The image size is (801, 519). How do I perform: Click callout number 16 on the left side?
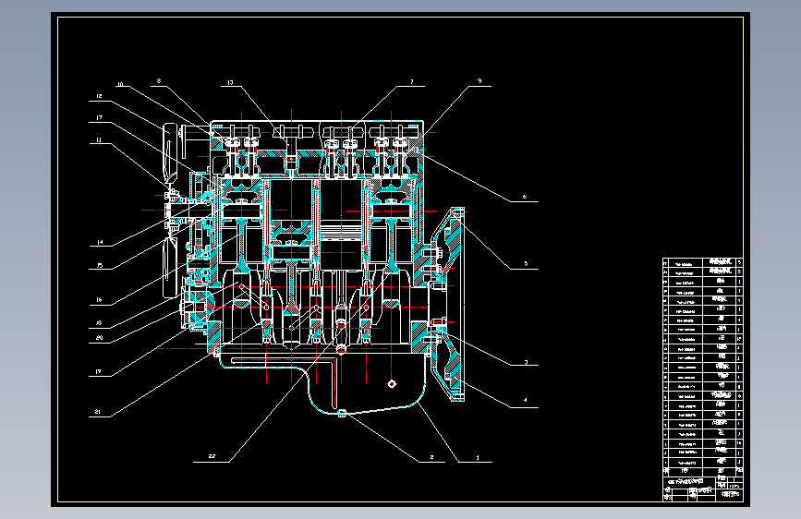(99, 299)
